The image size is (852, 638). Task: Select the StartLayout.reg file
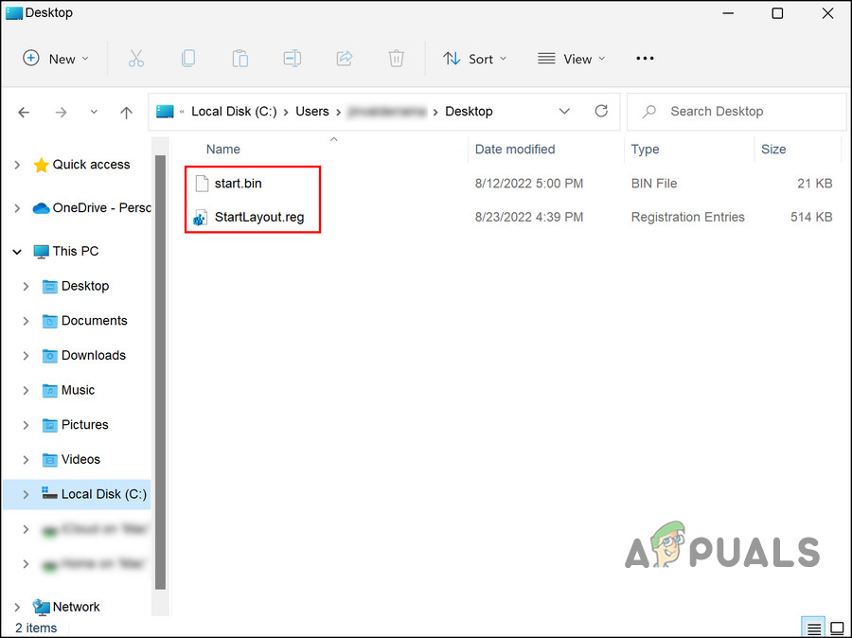[259, 218]
